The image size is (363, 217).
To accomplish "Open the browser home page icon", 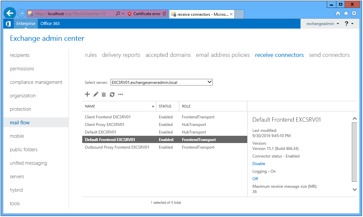I will point(338,13).
